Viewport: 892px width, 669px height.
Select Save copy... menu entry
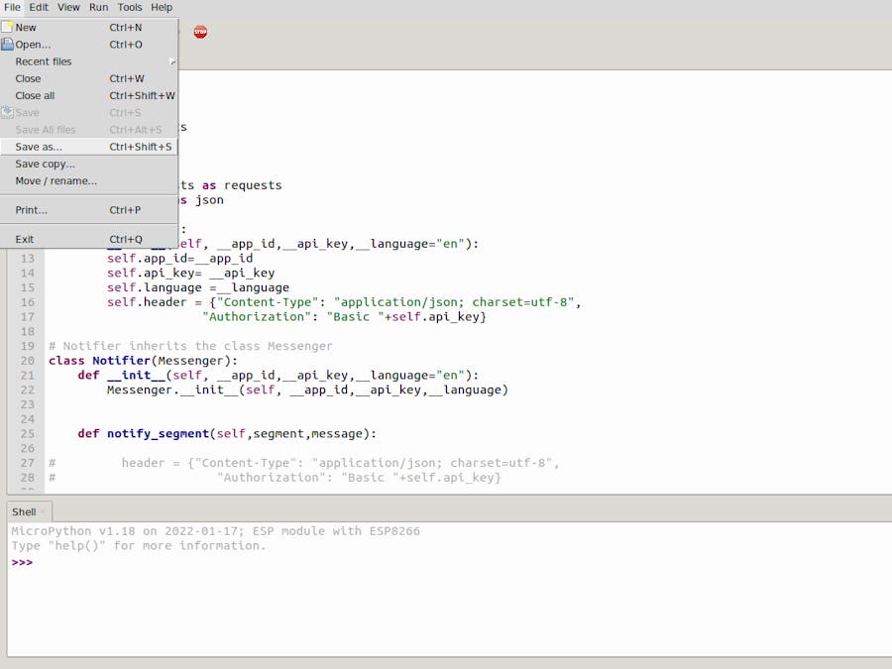click(45, 164)
